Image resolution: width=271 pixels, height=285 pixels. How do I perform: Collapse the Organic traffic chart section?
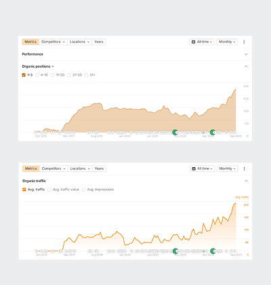tap(246, 181)
